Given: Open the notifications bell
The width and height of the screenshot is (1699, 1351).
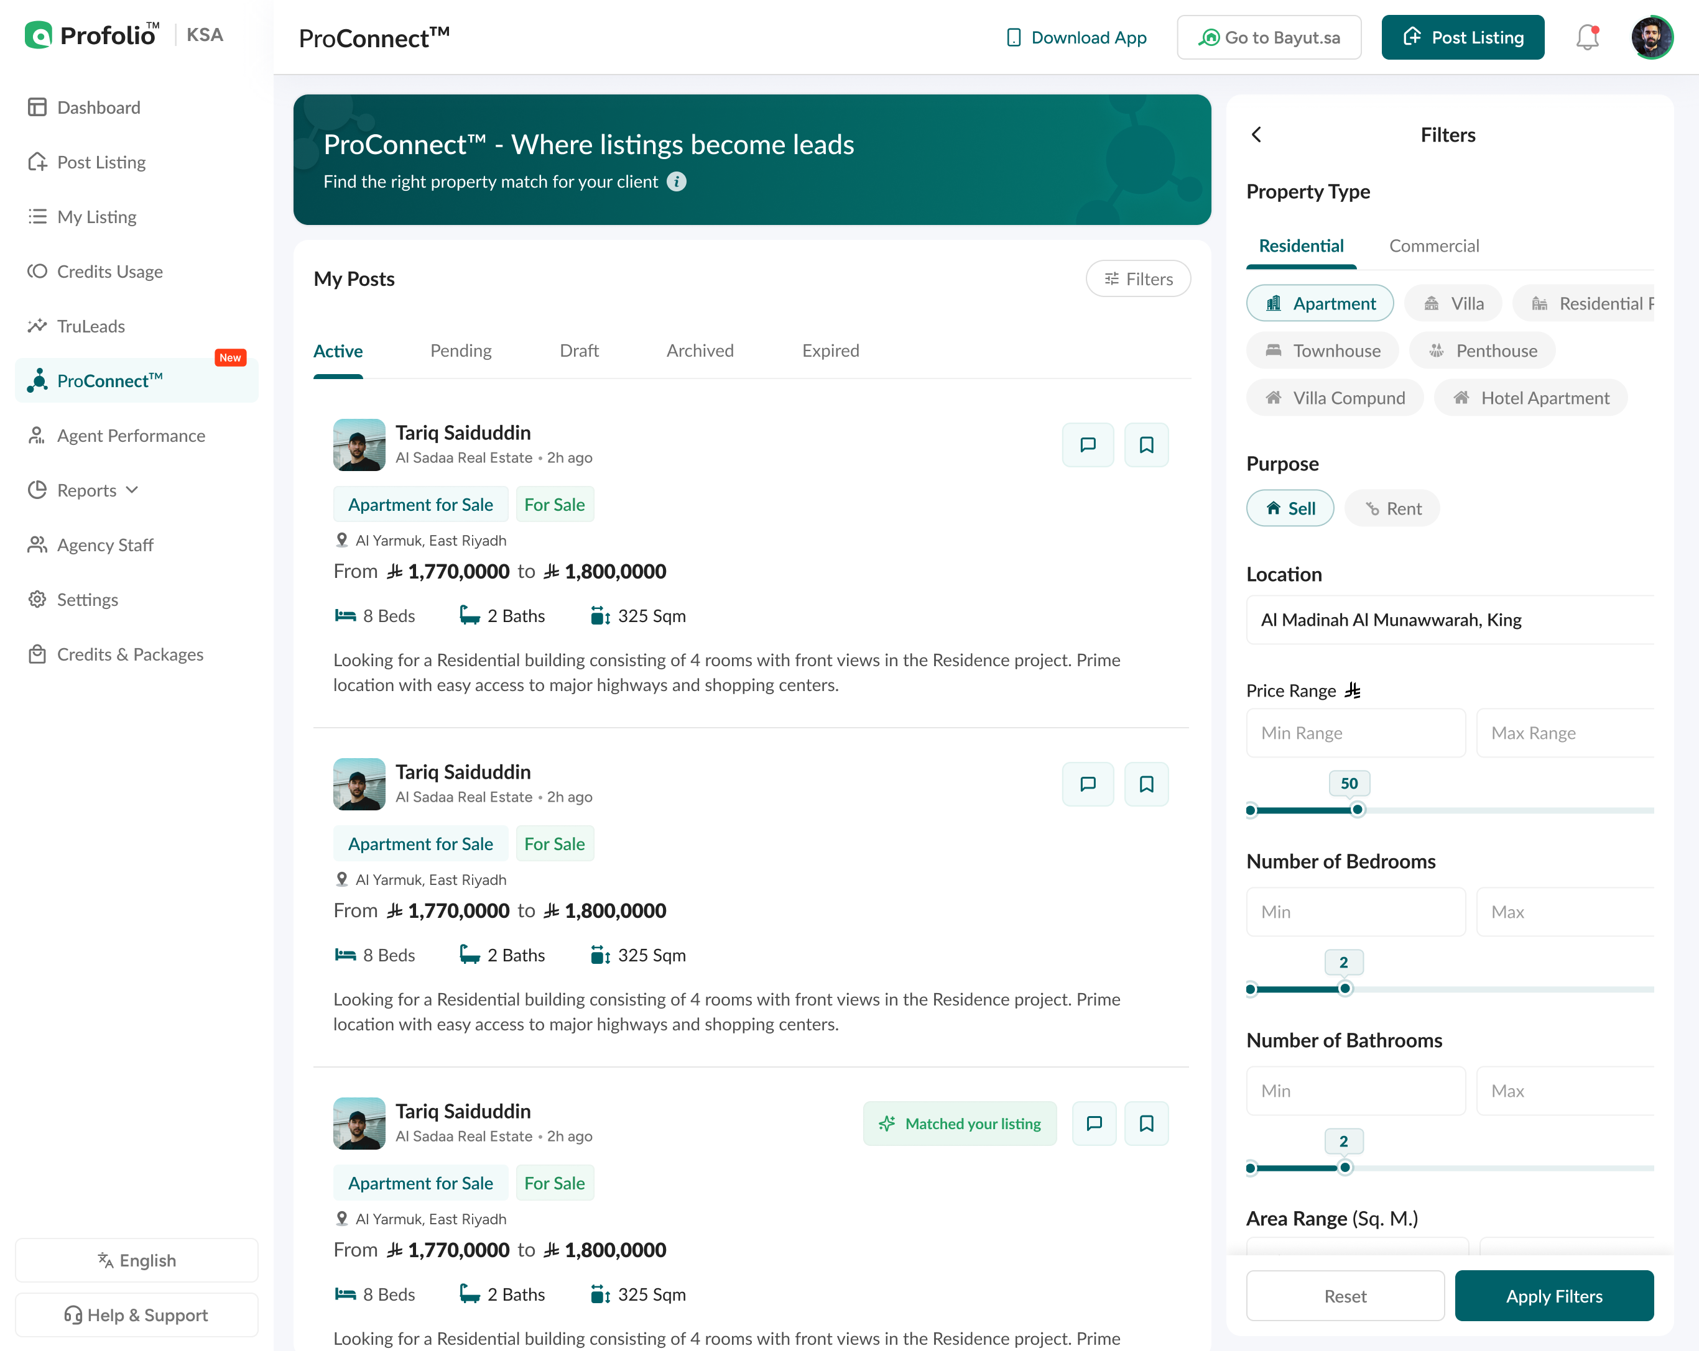Looking at the screenshot, I should 1587,38.
